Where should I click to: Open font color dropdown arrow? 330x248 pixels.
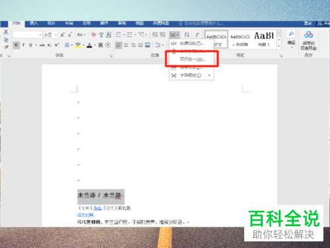pyautogui.click(x=95, y=45)
